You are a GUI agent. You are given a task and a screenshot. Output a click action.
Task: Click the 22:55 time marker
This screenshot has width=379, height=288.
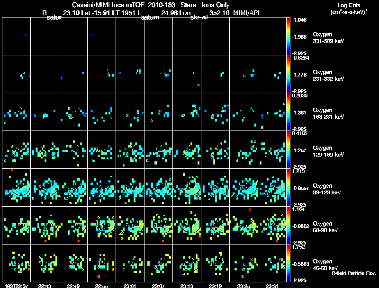coord(100,286)
